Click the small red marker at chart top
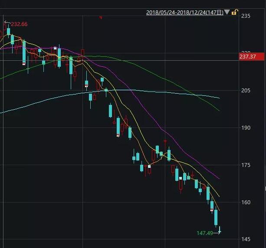Viewport: 266px width, 248px height. [101, 17]
